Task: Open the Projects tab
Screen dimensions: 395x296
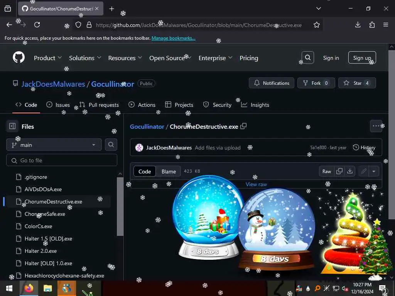Action: click(x=179, y=105)
